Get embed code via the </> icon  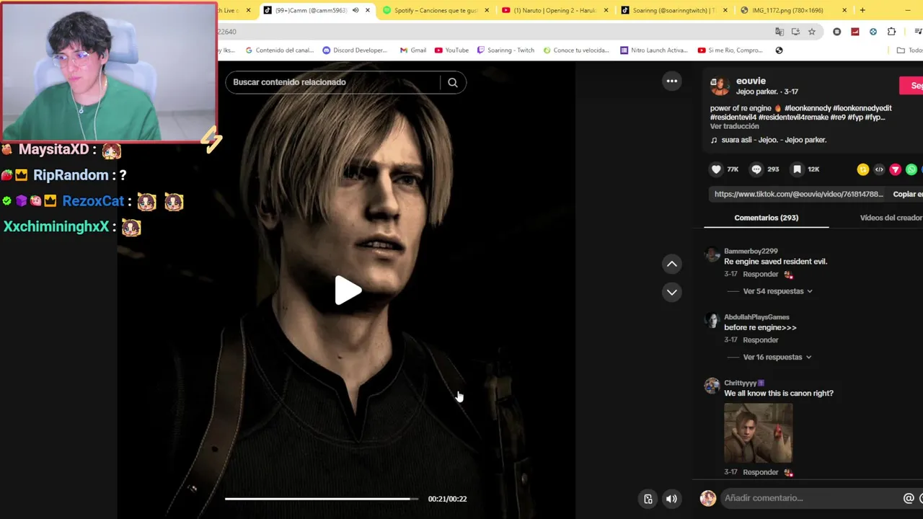[x=879, y=169]
